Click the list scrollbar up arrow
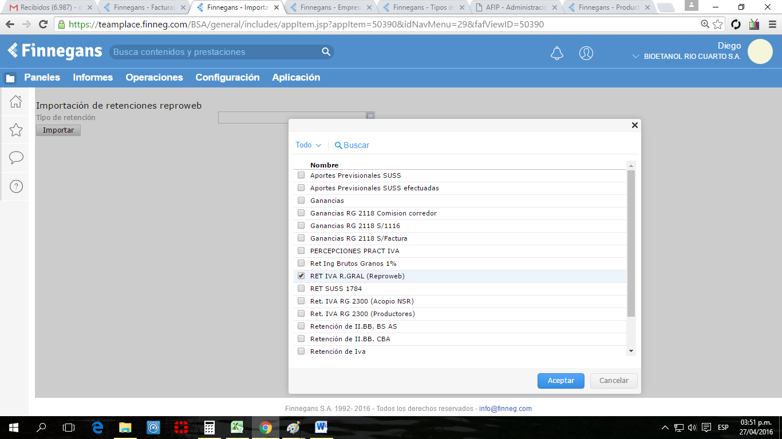This screenshot has width=782, height=439. pyautogui.click(x=631, y=165)
